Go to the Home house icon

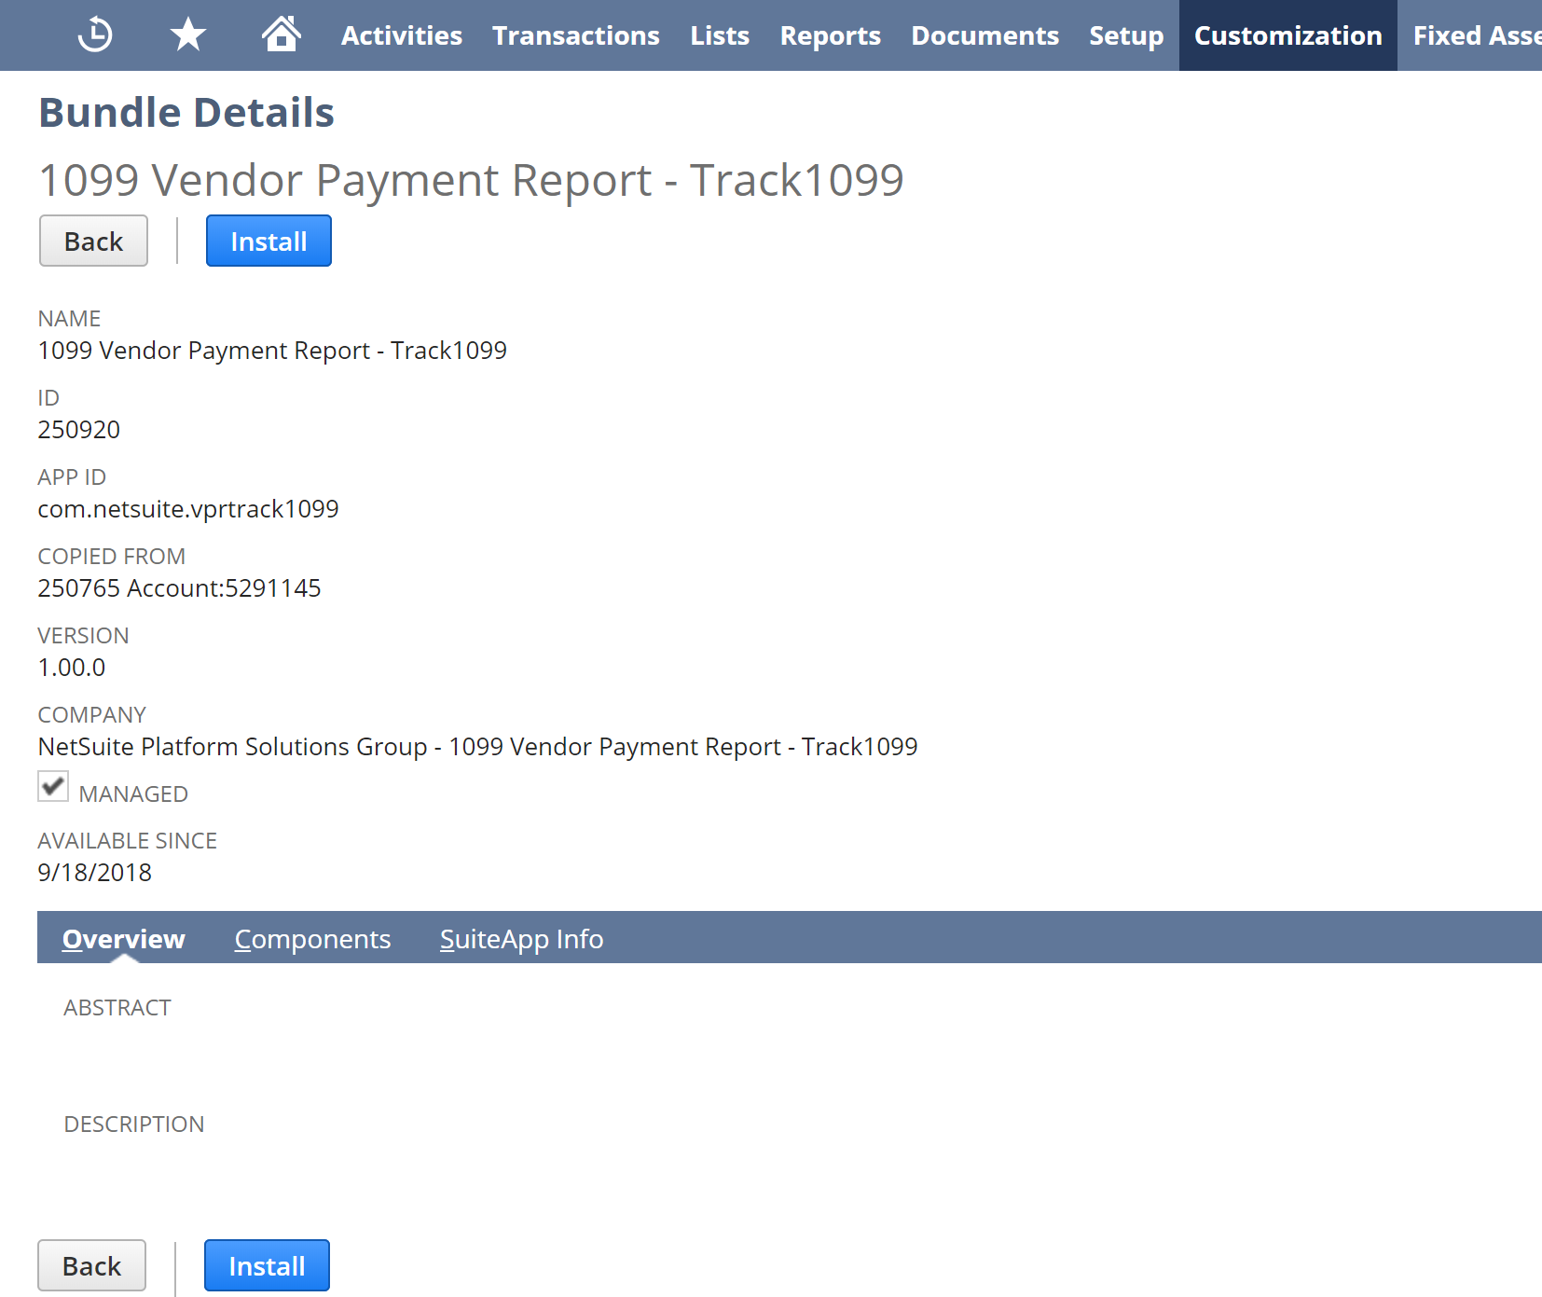[x=281, y=34]
